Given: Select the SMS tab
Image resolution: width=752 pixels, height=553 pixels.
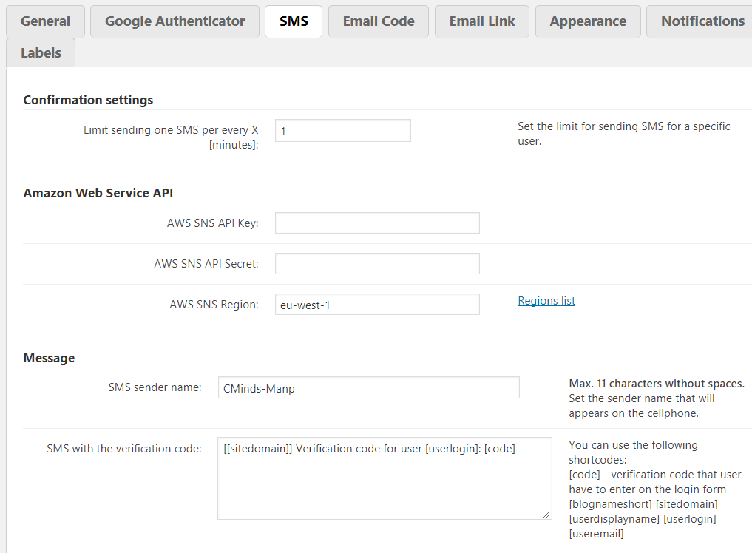Looking at the screenshot, I should 294,21.
